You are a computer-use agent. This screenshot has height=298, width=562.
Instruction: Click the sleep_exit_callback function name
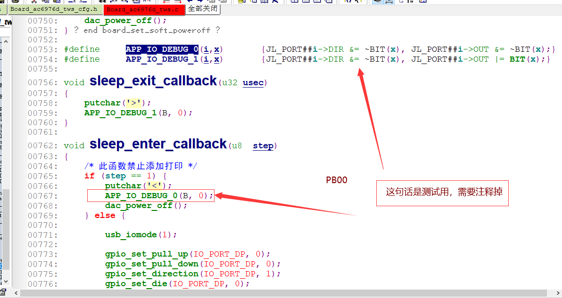click(x=153, y=81)
